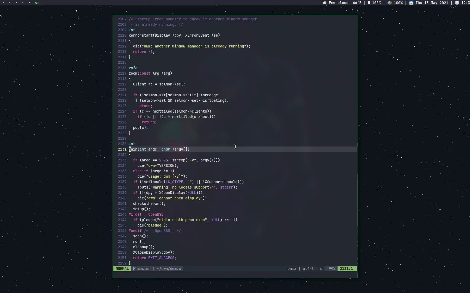Click line number 2107 in the gutter
The image size is (470, 293).
click(x=122, y=19)
